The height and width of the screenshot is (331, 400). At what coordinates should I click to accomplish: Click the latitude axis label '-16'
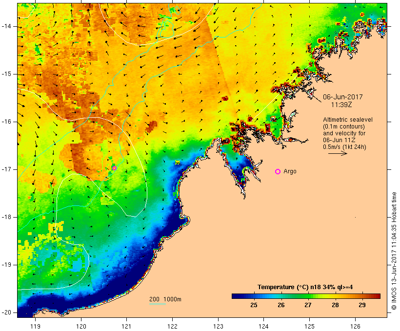6,122
